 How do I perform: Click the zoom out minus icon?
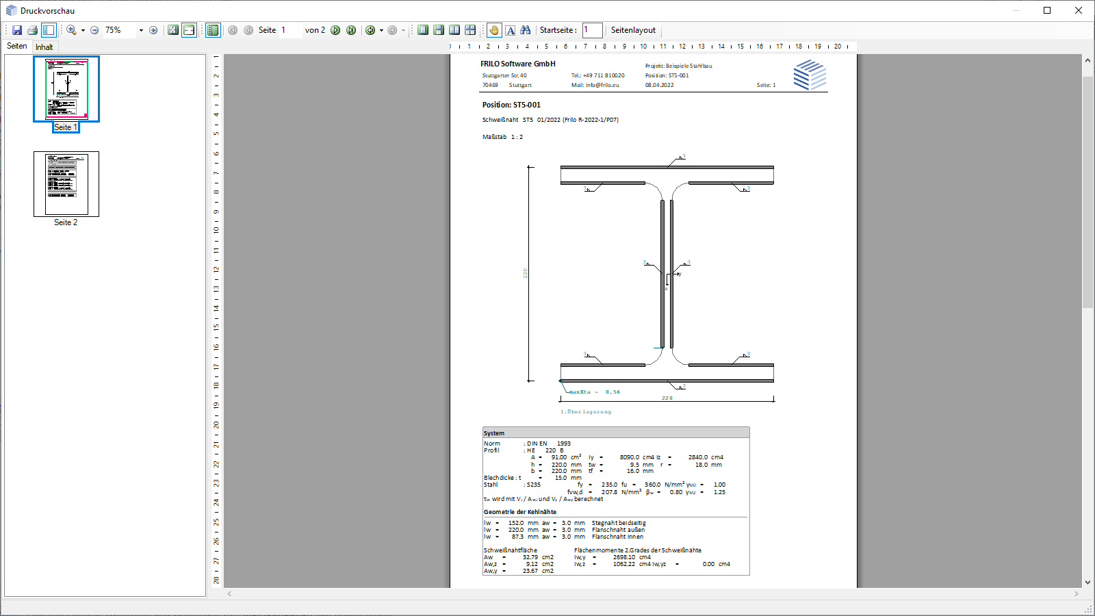coord(94,30)
